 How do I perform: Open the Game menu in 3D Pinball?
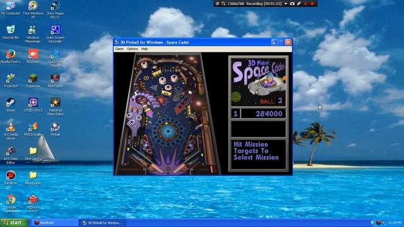[119, 49]
